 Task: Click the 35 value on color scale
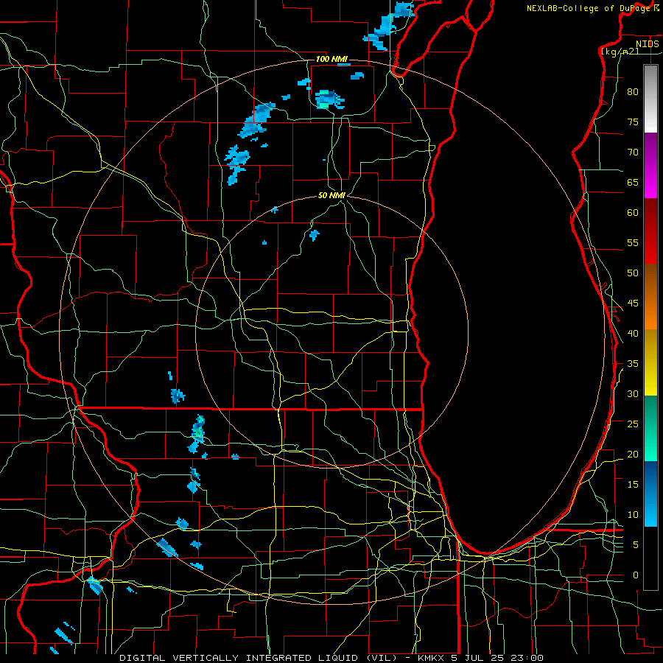click(x=633, y=364)
